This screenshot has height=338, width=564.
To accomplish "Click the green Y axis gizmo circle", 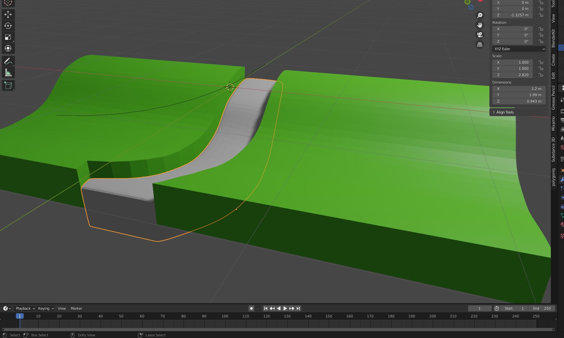I will click(x=467, y=2).
